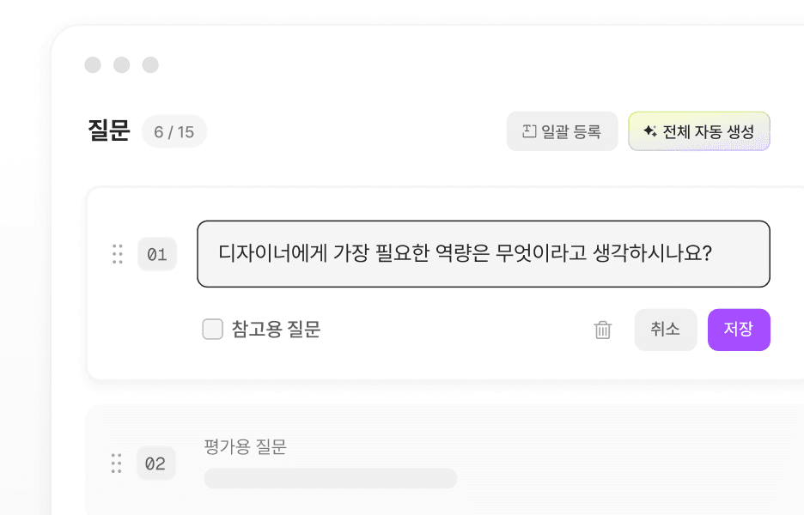Select the 01 number badge
The image size is (804, 515).
(157, 254)
